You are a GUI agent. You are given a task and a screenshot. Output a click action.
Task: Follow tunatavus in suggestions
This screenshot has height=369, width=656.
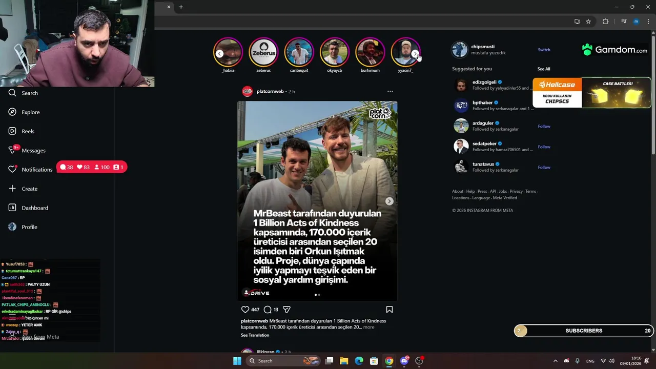(x=544, y=167)
